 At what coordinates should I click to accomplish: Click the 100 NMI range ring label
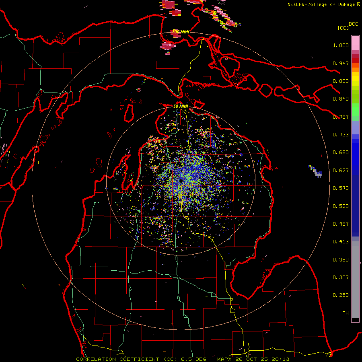coord(181,32)
